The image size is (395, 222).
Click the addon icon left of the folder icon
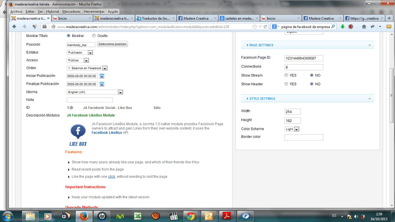coord(34,27)
